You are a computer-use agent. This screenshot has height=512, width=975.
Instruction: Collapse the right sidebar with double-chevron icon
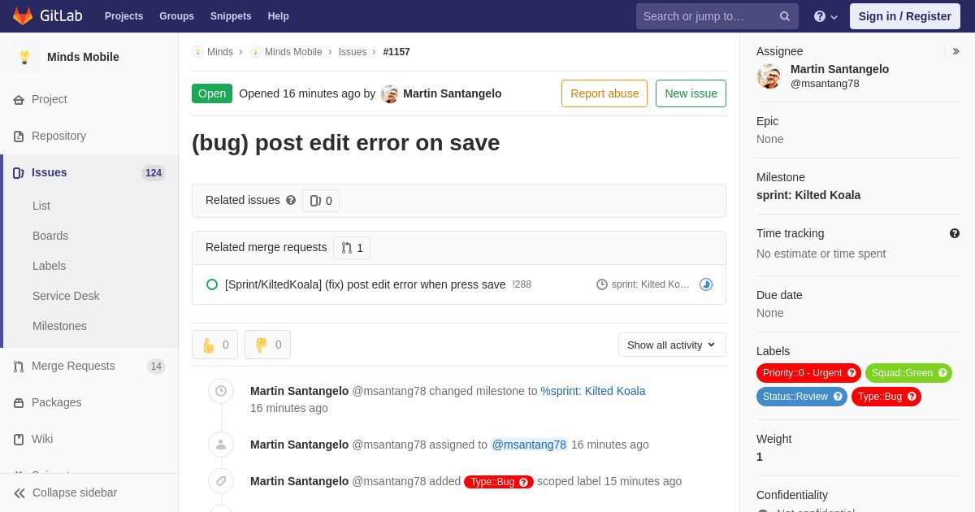pos(956,51)
